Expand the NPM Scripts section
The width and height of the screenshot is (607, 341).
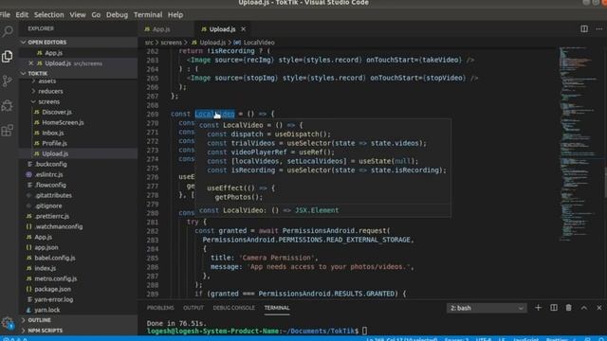click(79, 331)
